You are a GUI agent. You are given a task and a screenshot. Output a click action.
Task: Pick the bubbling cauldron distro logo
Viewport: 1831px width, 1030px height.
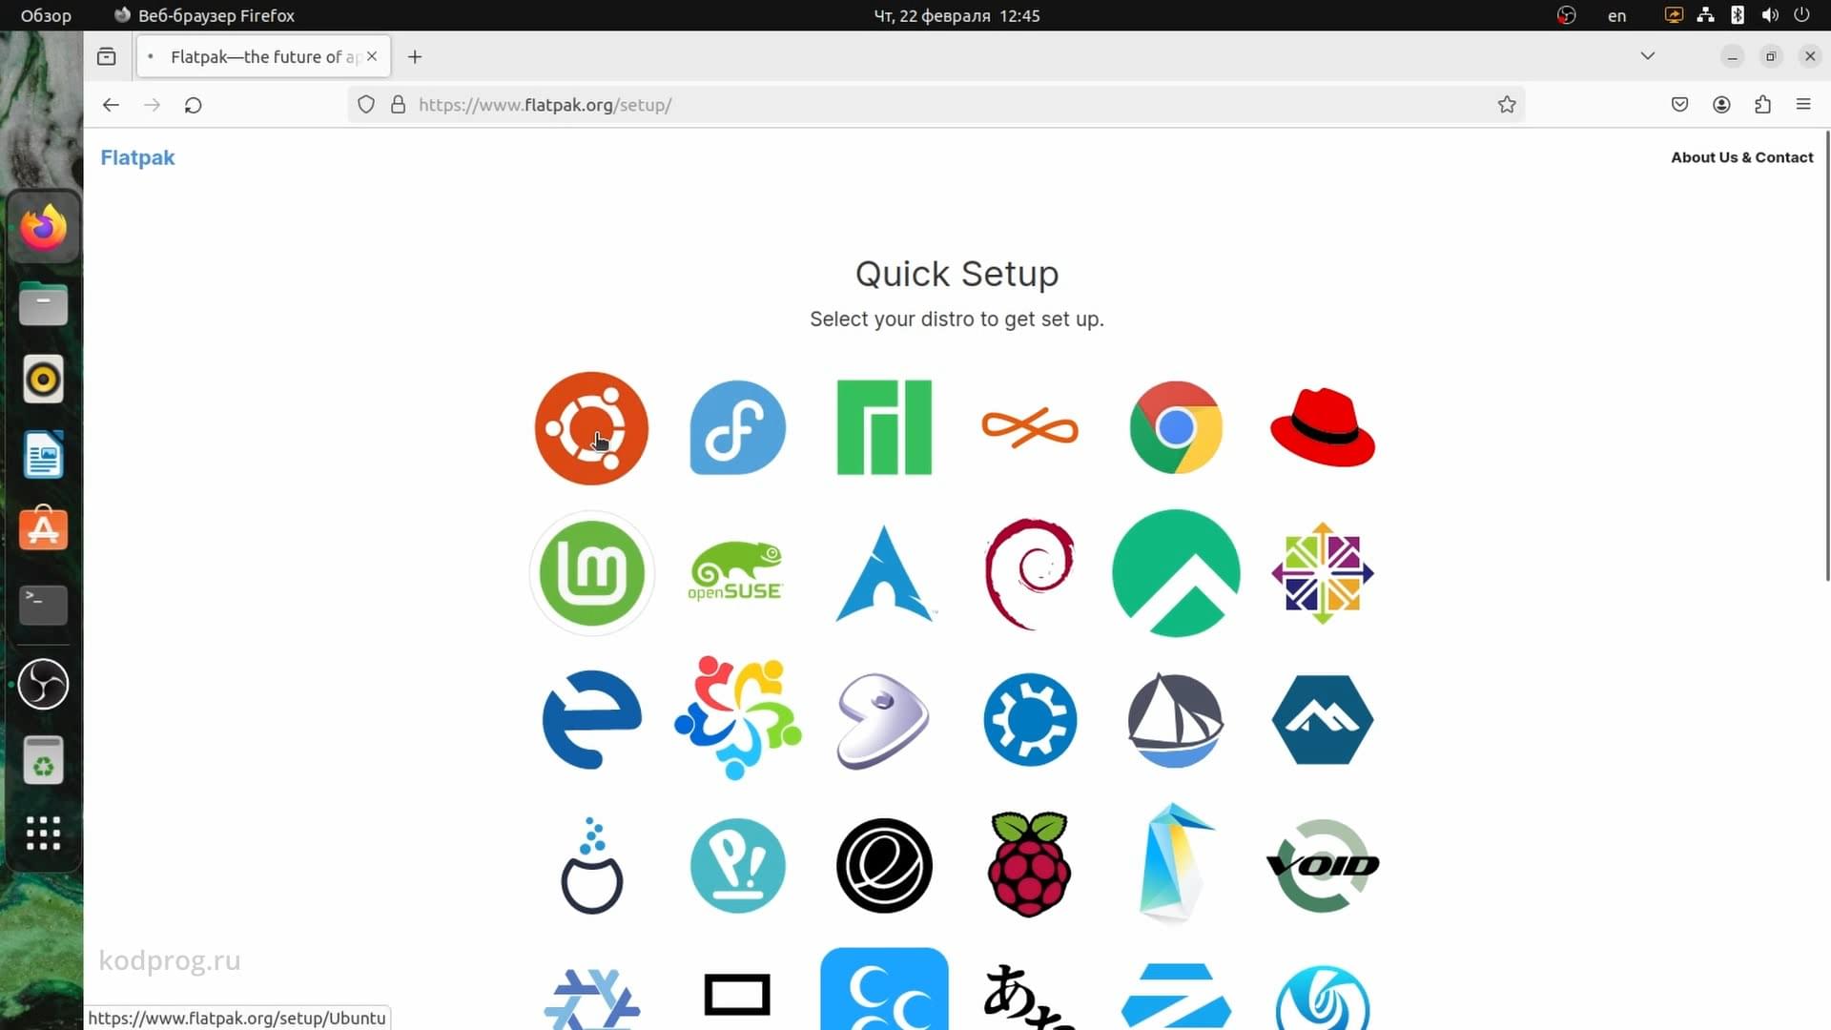tap(591, 865)
